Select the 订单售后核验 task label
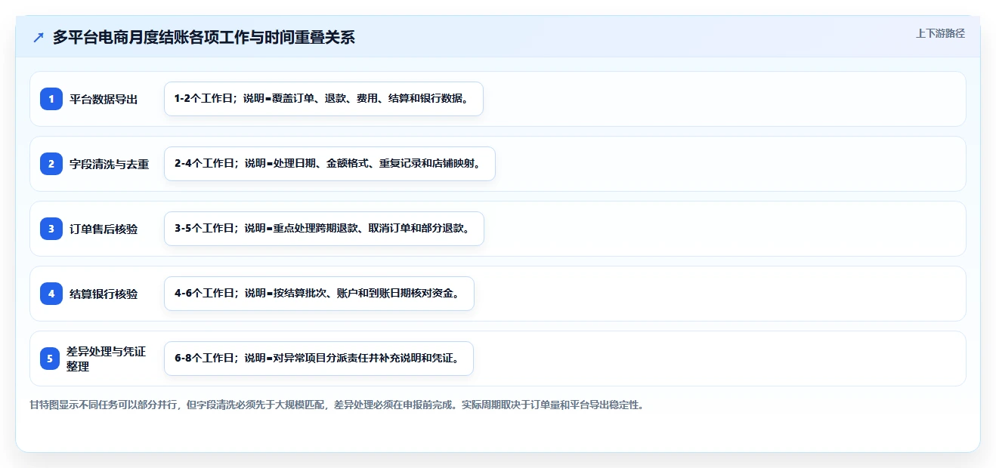The height and width of the screenshot is (468, 996). [104, 229]
